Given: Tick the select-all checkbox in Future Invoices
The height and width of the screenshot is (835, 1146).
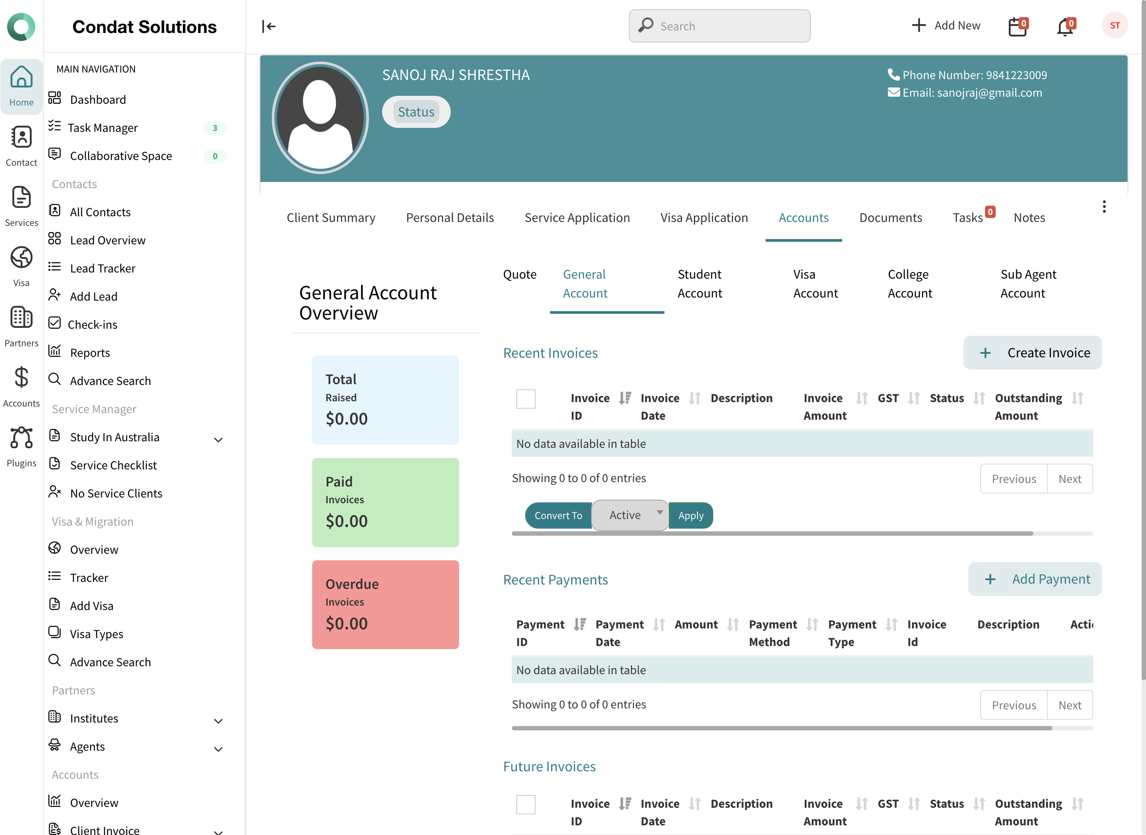Looking at the screenshot, I should 526,805.
